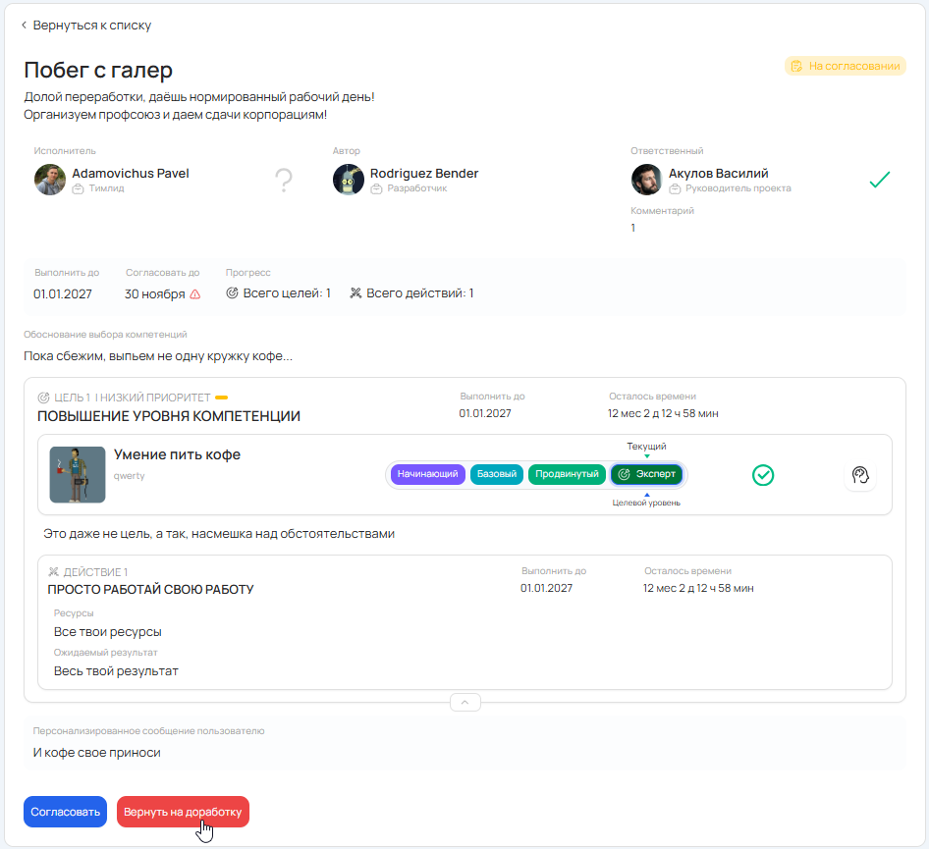Select the Продвинутый level pill

[567, 474]
